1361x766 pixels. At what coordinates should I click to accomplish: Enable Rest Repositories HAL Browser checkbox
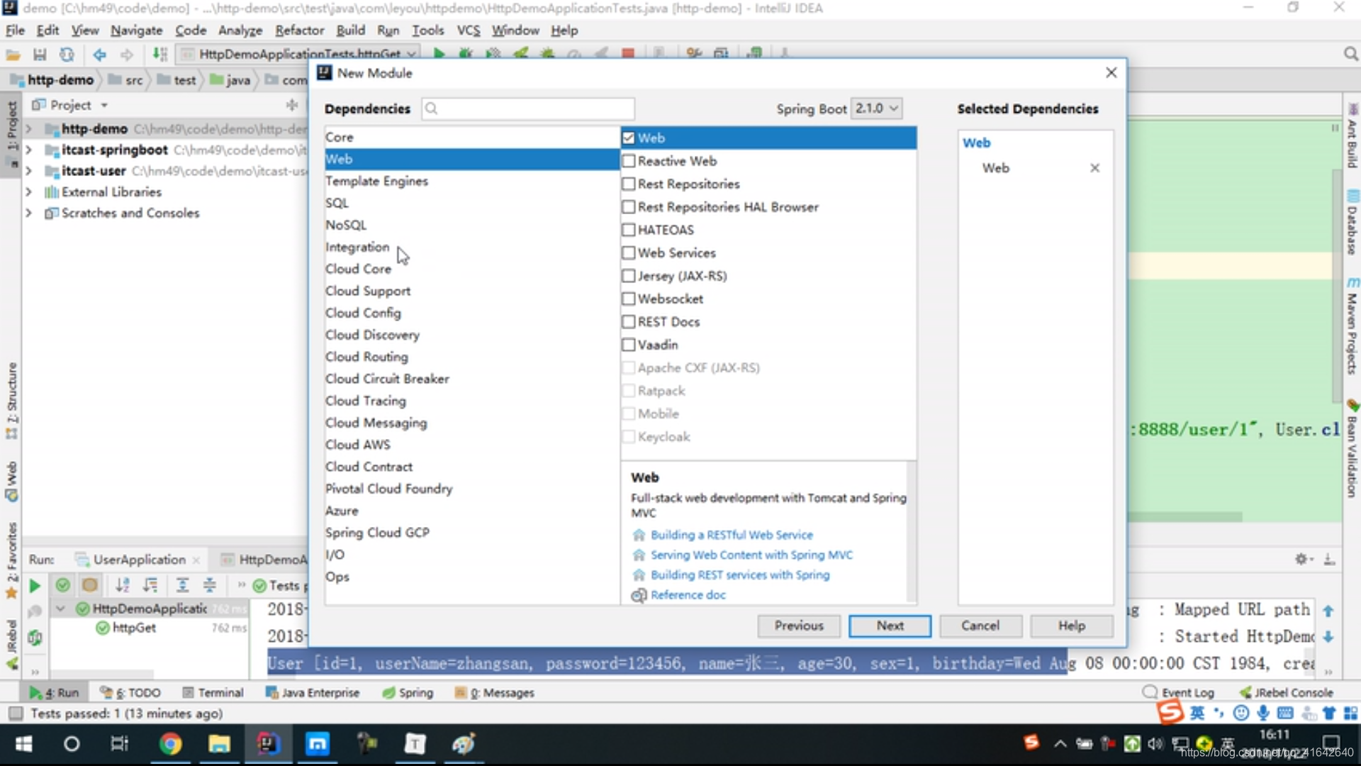pos(628,207)
